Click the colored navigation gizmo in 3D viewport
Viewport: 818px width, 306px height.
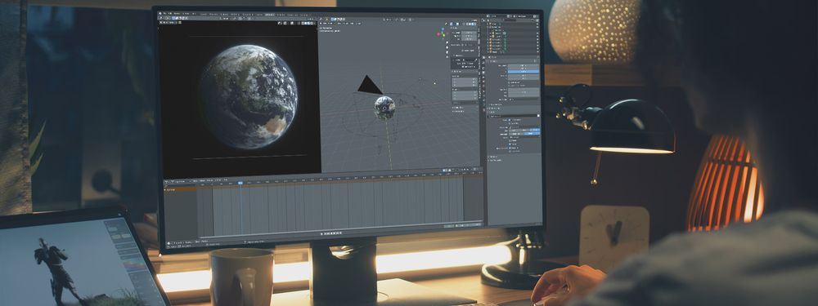[443, 33]
